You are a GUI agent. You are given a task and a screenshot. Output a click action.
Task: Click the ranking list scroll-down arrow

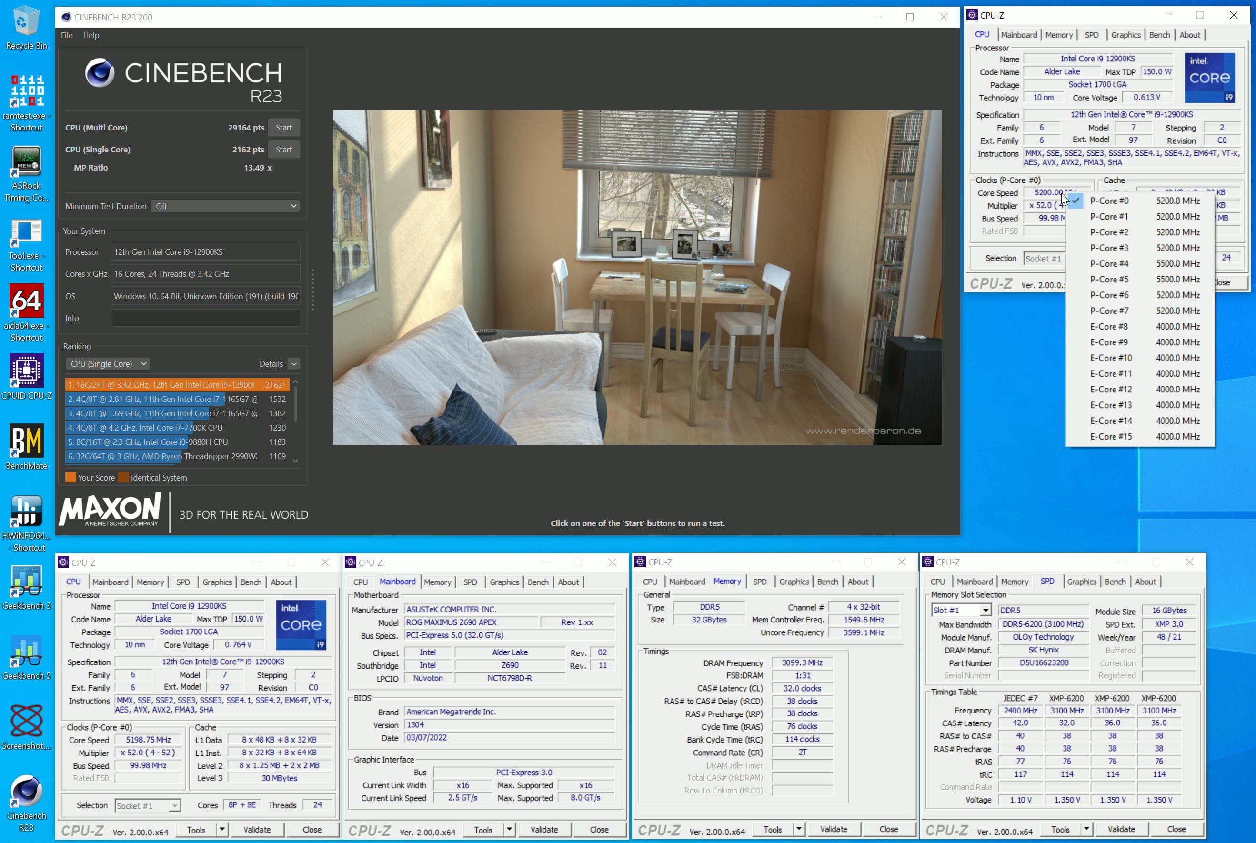point(295,460)
